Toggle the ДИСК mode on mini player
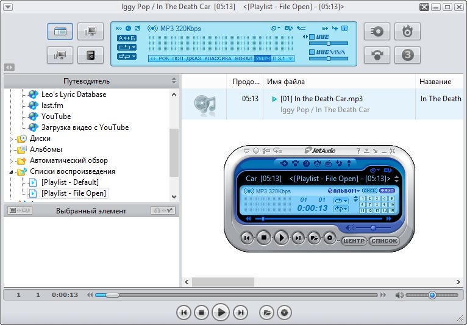Viewport: 467px width, 325px height. [369, 190]
